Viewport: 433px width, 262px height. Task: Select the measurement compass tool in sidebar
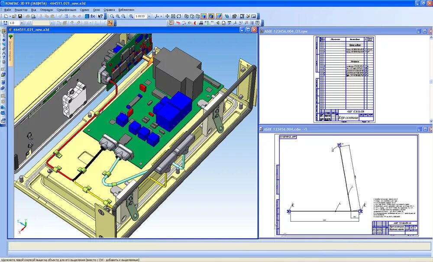3,53
